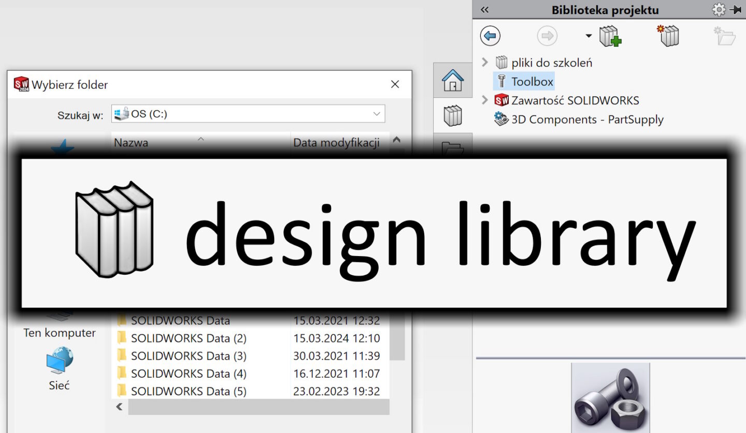
Task: Click Add to Library books icon with plus
Action: pyautogui.click(x=610, y=37)
